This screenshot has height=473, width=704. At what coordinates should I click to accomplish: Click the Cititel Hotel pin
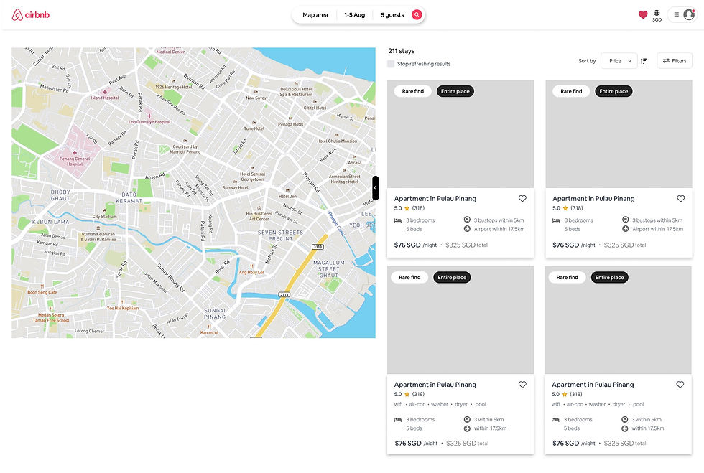click(315, 103)
